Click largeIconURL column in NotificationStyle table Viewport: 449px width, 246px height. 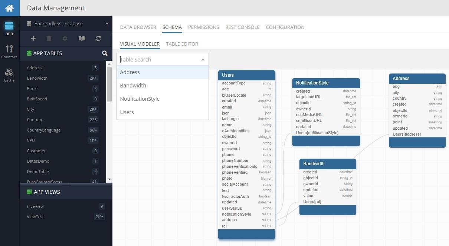pos(326,97)
